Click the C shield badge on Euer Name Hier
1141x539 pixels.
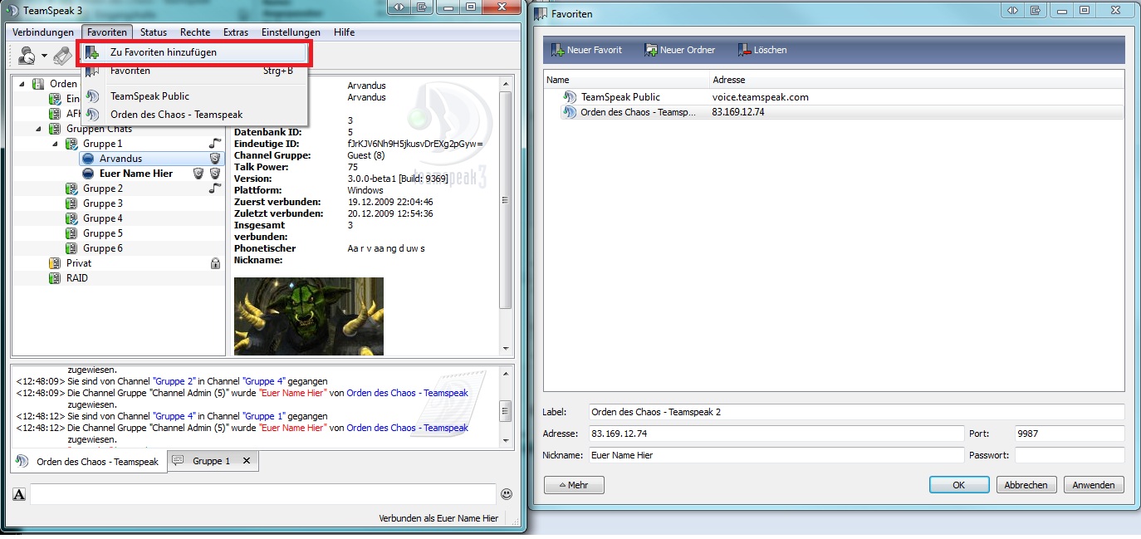198,174
